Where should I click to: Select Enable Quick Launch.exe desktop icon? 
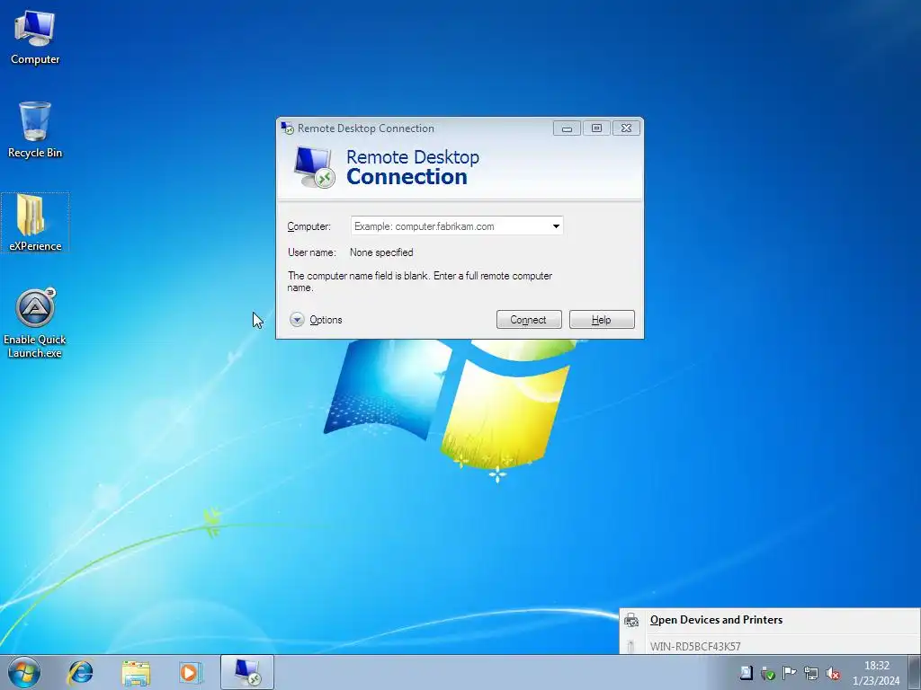[35, 323]
